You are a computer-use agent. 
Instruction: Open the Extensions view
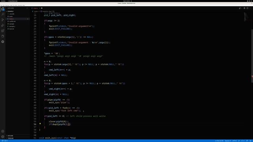point(3,31)
